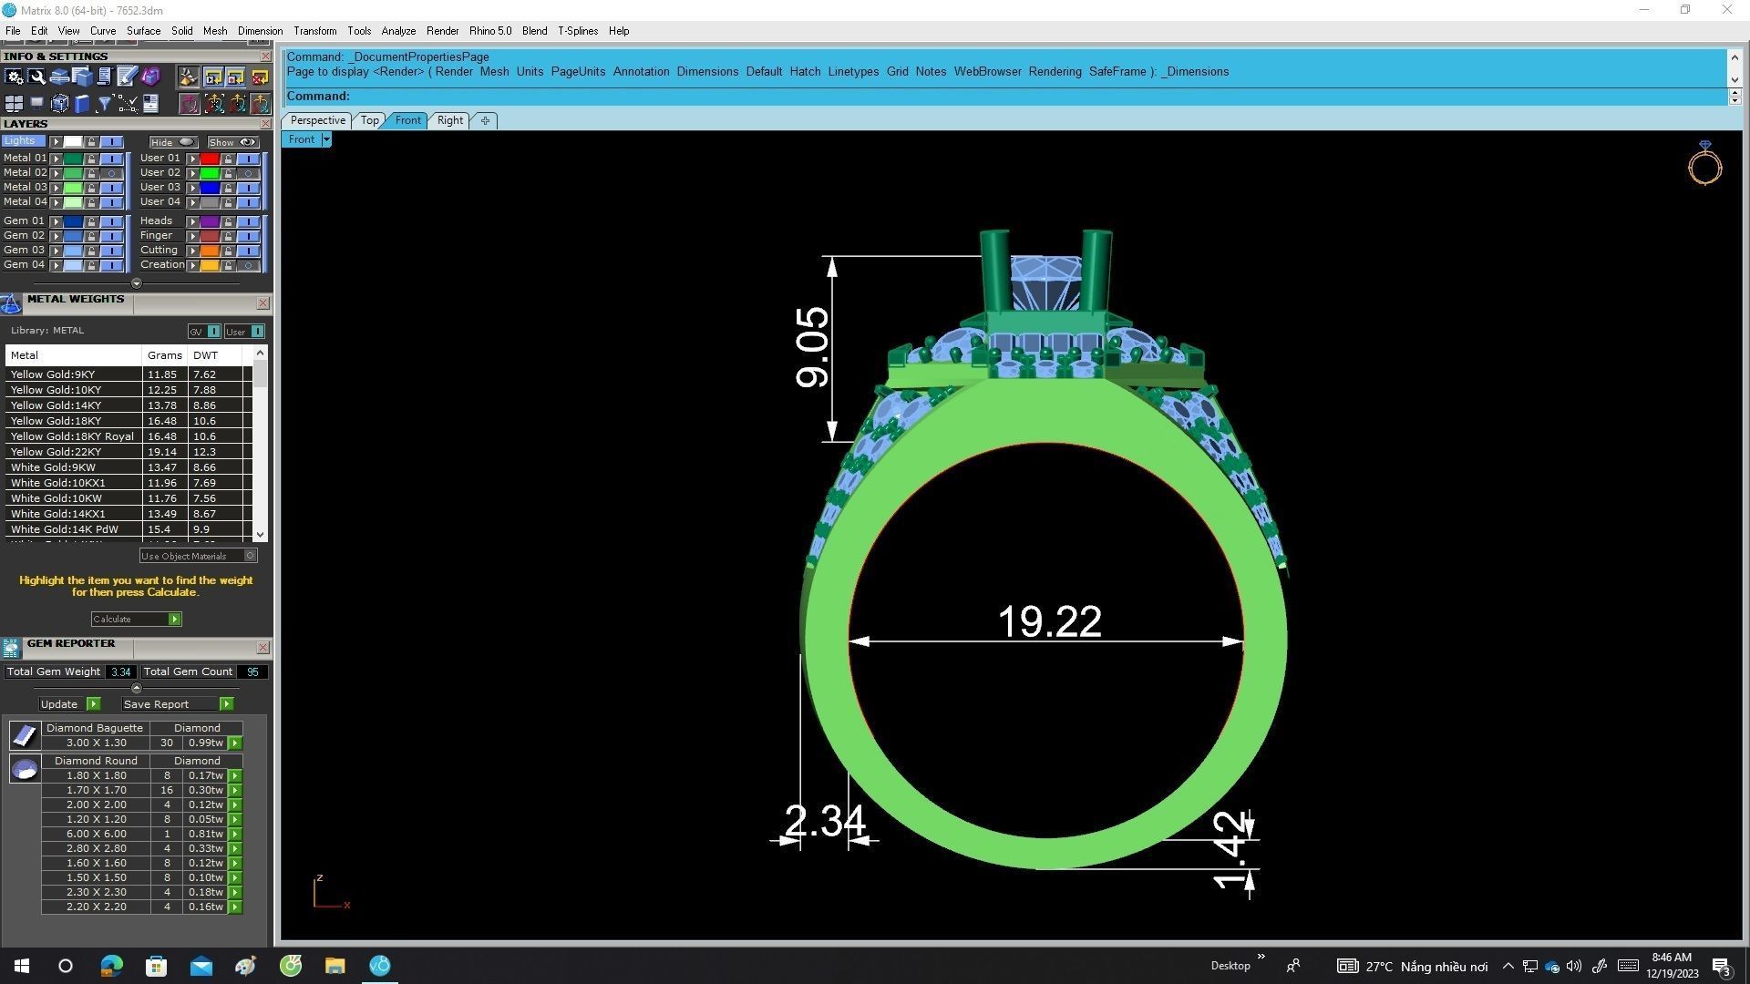Switch to the Perspective viewport tab

click(x=317, y=120)
